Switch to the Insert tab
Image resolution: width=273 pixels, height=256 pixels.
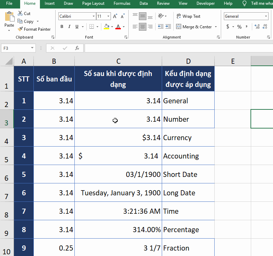click(49, 3)
